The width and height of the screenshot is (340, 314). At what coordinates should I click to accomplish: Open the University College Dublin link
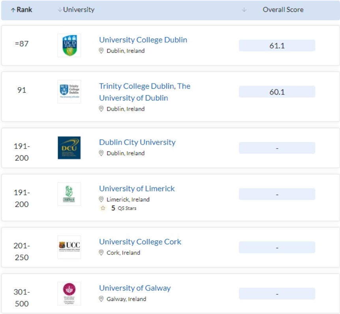(143, 40)
